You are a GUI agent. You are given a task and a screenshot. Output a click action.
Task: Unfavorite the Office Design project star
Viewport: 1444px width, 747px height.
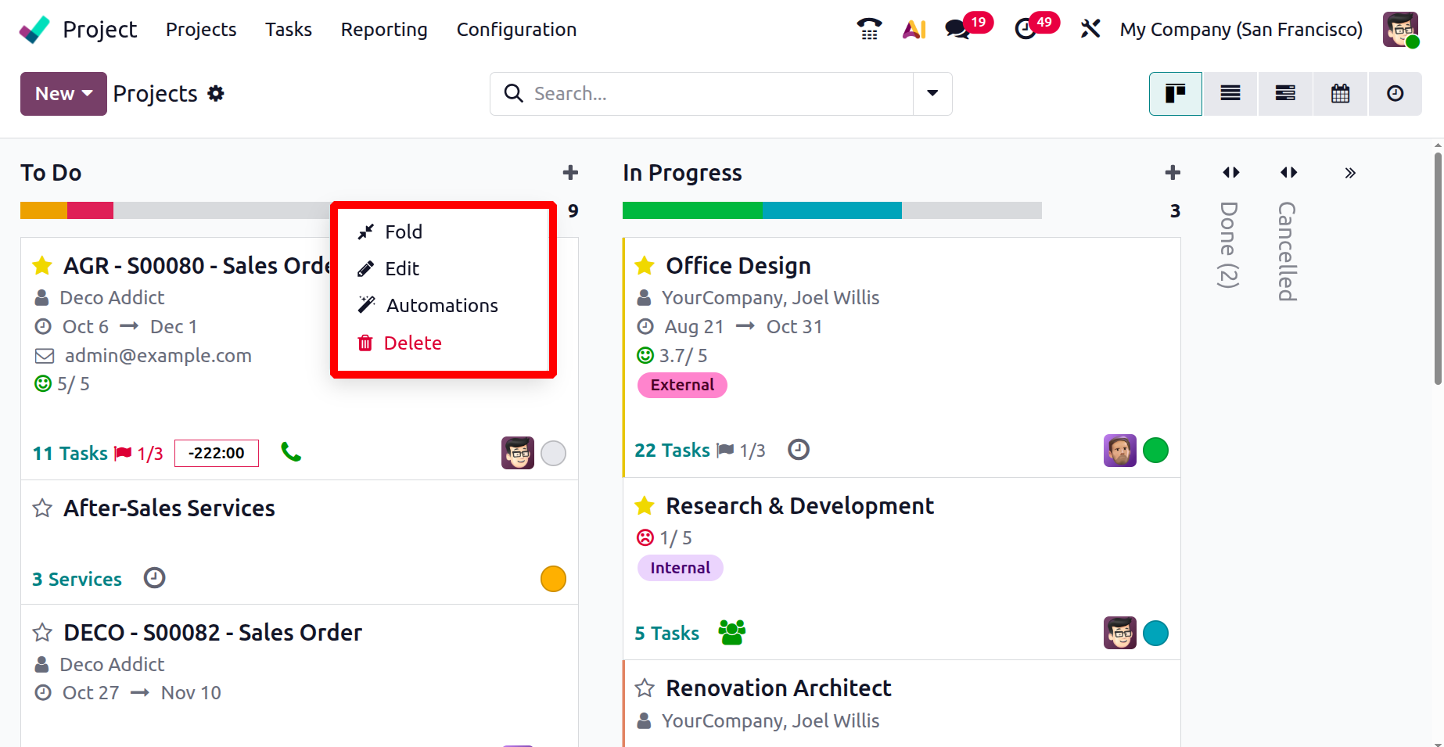(x=645, y=266)
